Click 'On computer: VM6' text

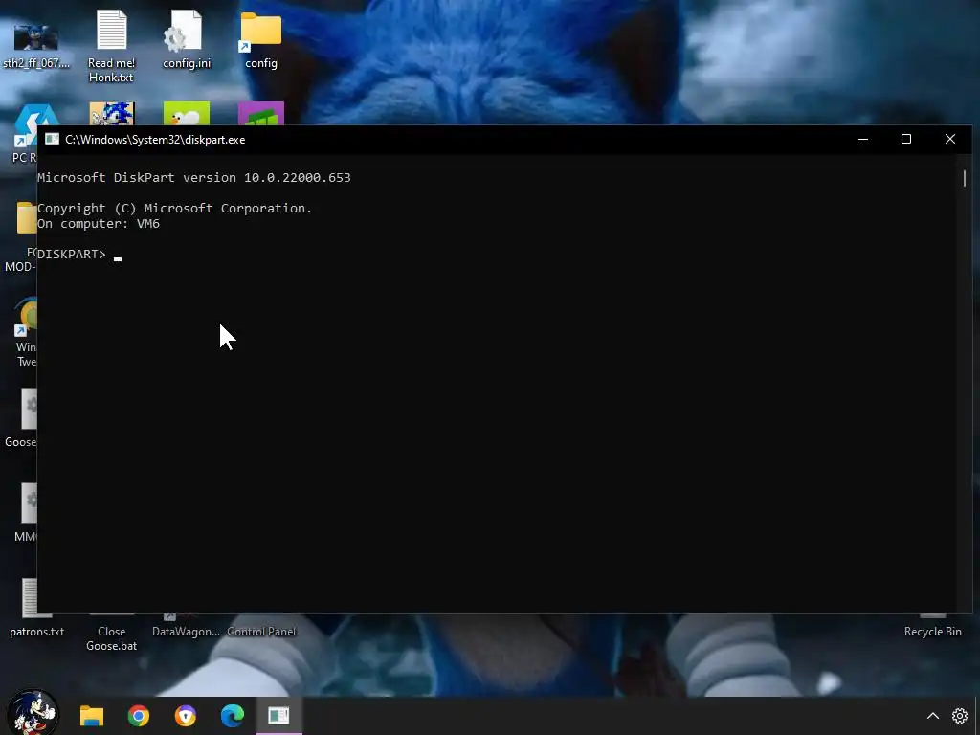99,224
